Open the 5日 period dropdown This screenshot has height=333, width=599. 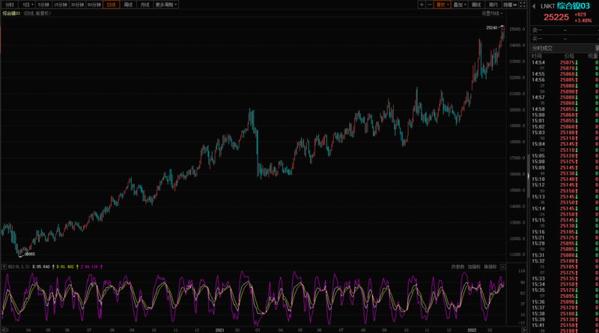(x=27, y=4)
